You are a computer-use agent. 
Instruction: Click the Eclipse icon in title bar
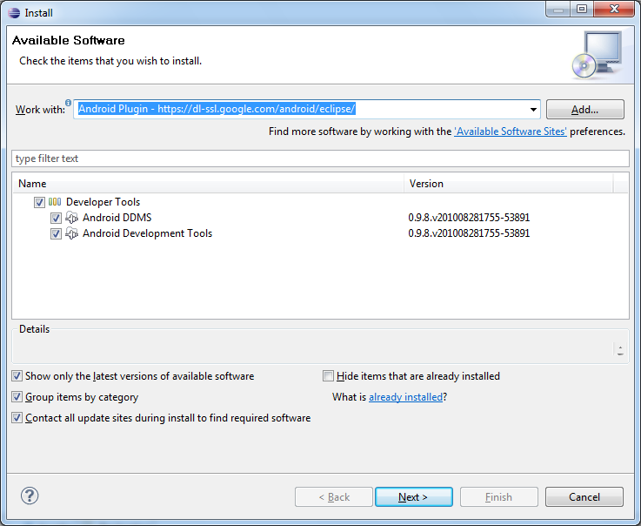tap(14, 13)
